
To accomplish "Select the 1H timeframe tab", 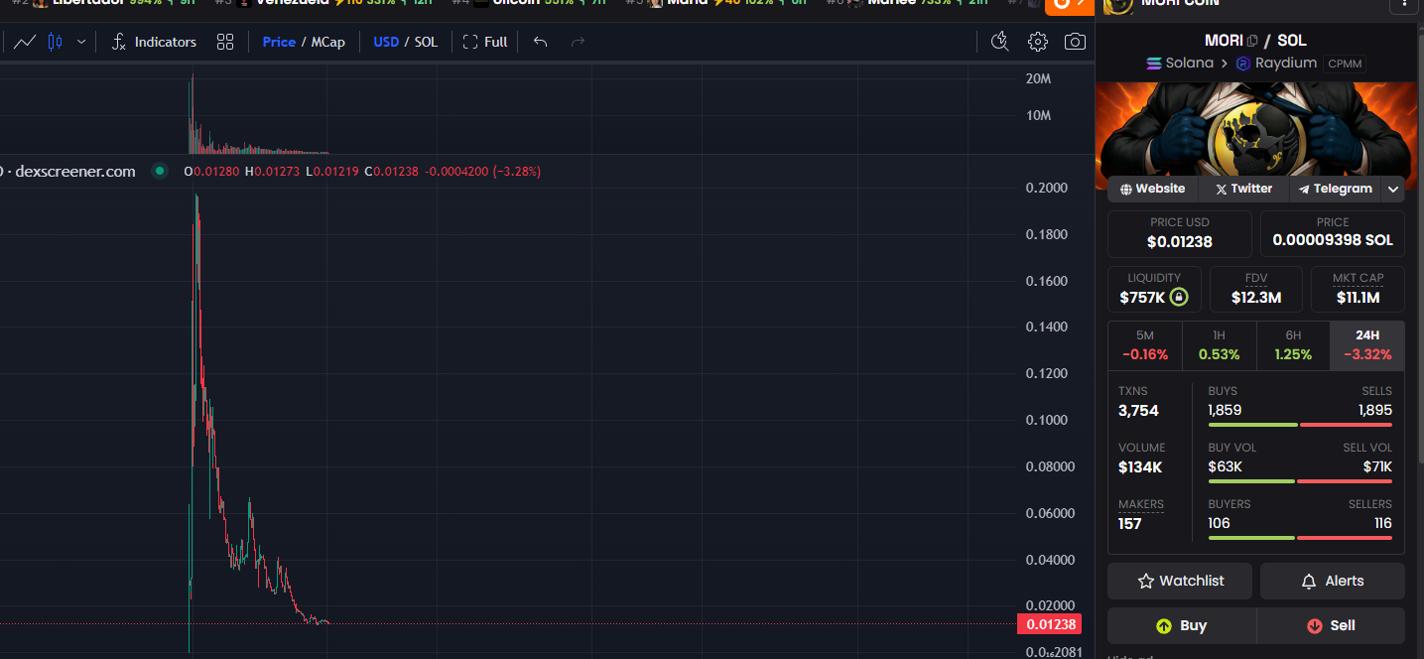I will pyautogui.click(x=1219, y=345).
